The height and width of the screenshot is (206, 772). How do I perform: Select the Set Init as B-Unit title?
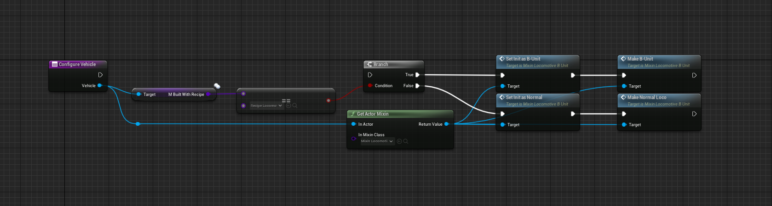pos(523,59)
